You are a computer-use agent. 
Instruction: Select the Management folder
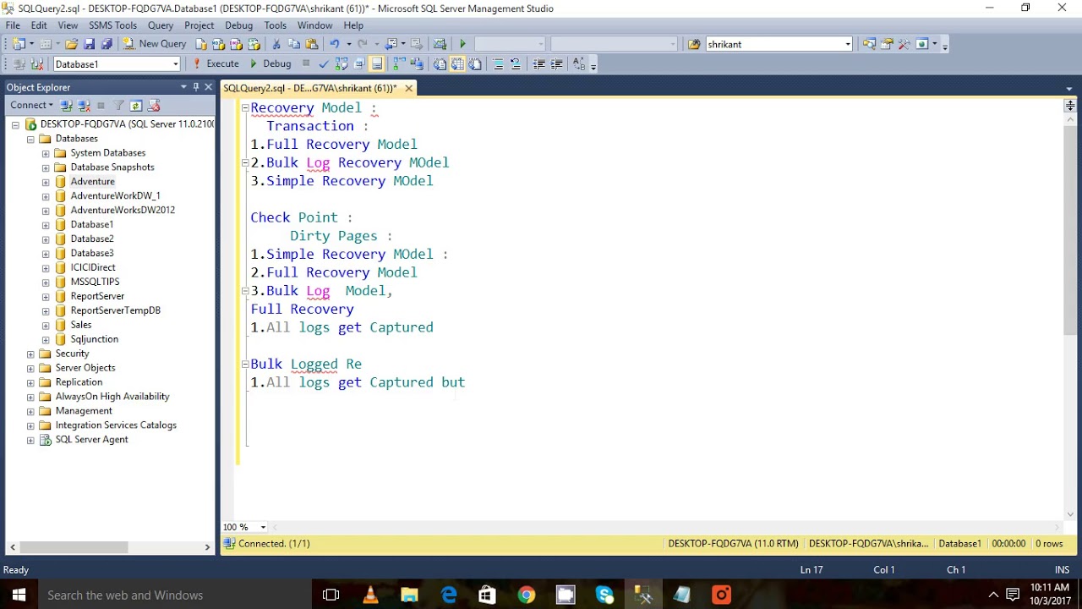coord(84,411)
